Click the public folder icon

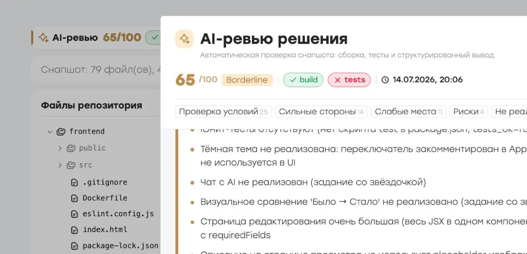click(x=71, y=148)
